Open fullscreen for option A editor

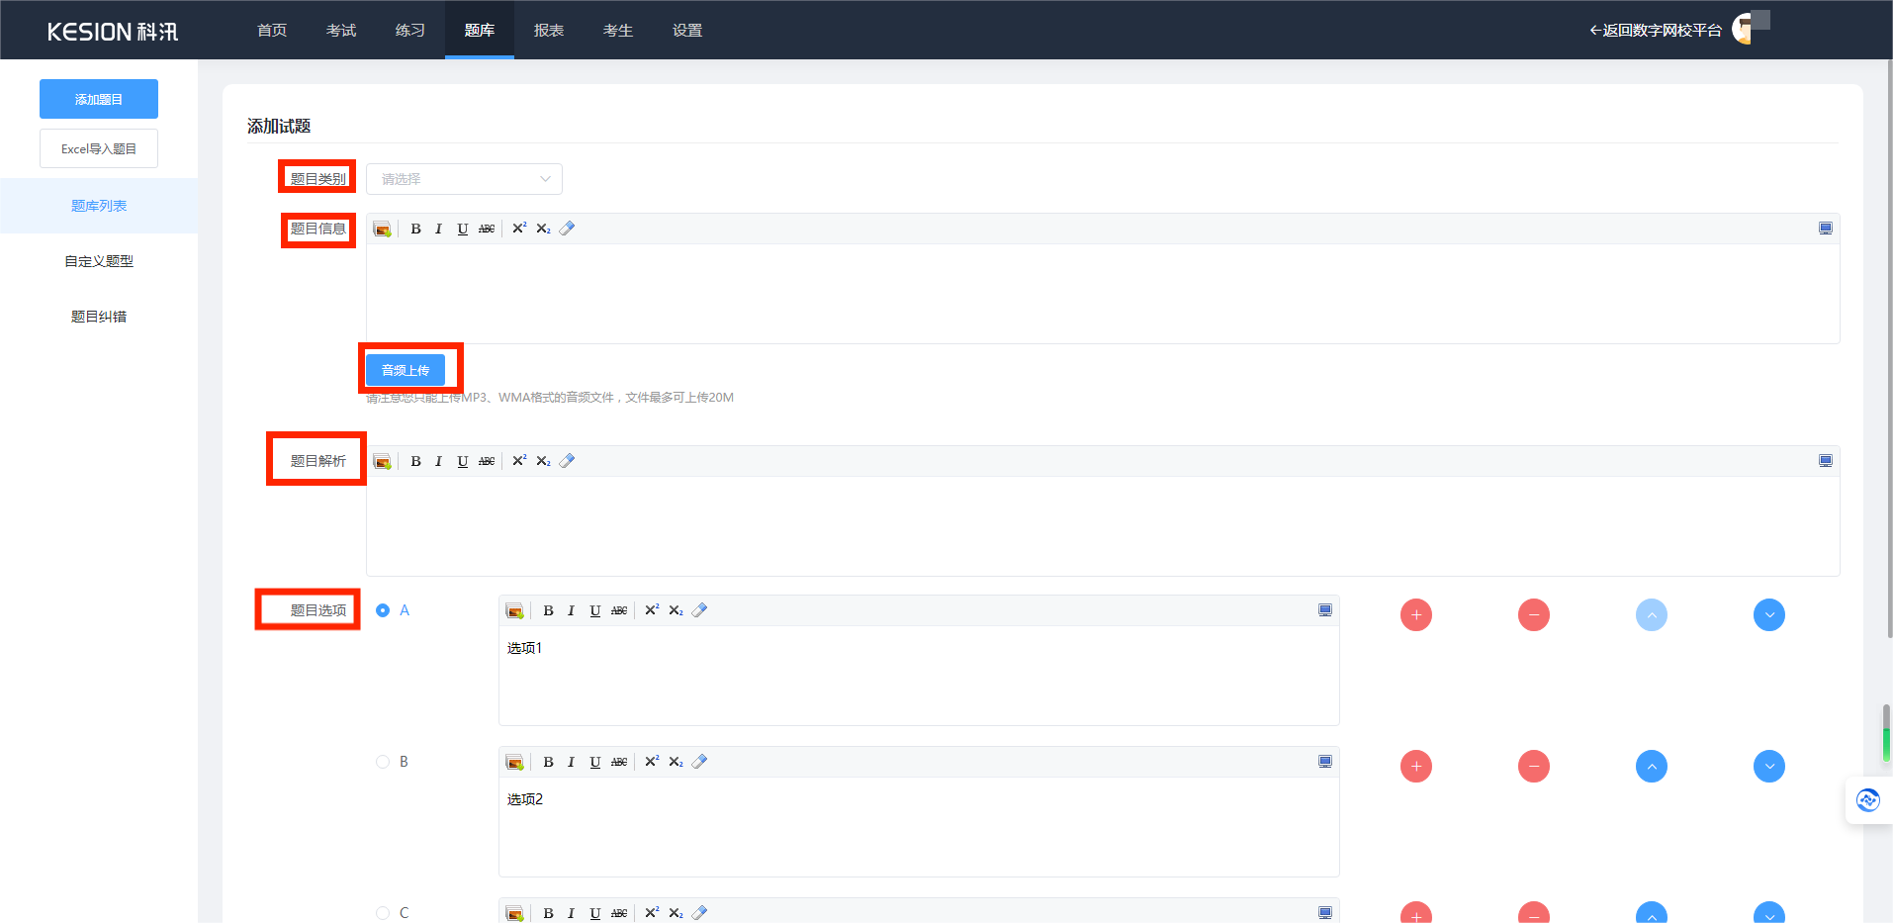(1325, 610)
